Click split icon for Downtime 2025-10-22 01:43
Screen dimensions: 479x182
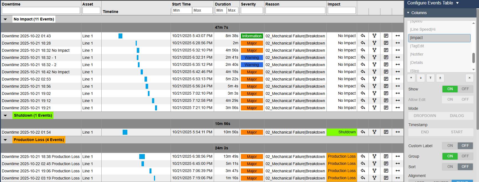tap(374, 36)
